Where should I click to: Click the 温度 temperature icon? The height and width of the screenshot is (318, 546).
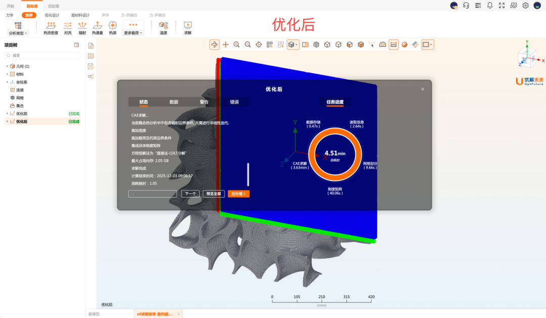point(163,27)
